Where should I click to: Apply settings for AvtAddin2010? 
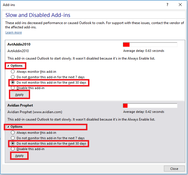19,95
